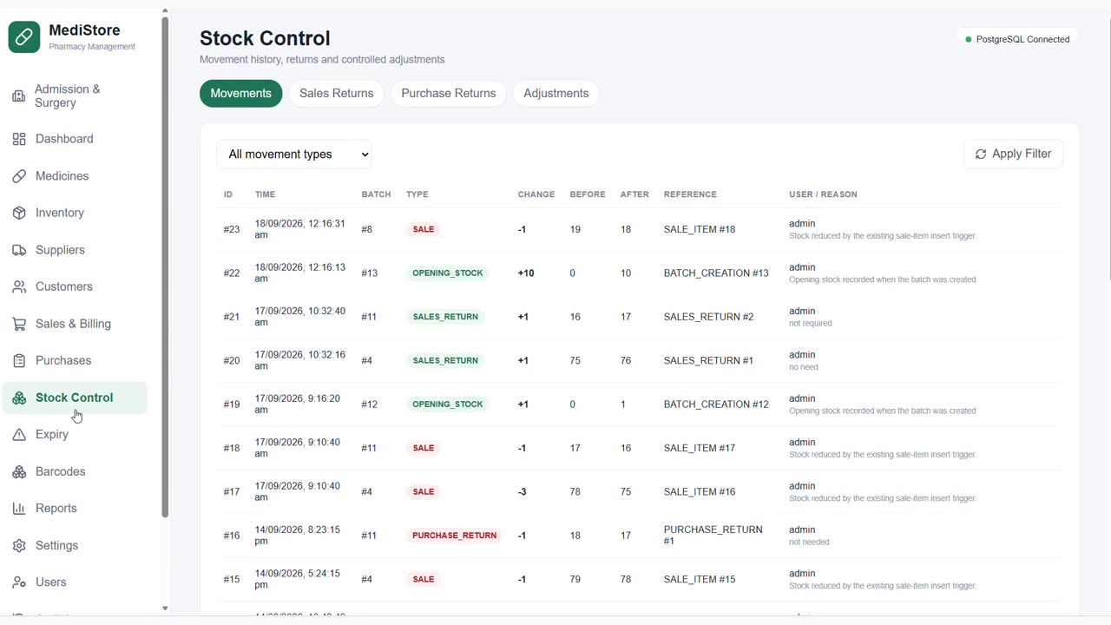
Task: Open the Suppliers page
Action: pos(75,250)
